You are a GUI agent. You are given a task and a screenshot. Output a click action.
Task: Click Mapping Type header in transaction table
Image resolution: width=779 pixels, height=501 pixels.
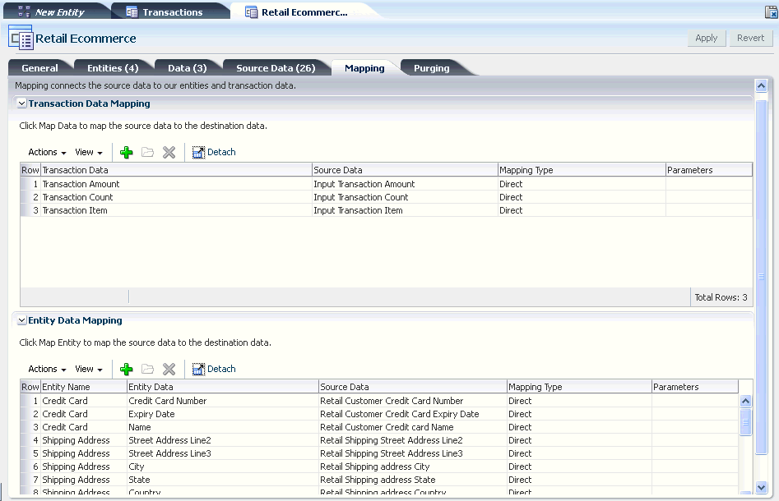(x=582, y=170)
